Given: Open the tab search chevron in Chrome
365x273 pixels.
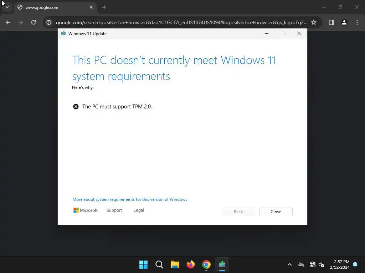Looking at the screenshot, I should [7, 7].
